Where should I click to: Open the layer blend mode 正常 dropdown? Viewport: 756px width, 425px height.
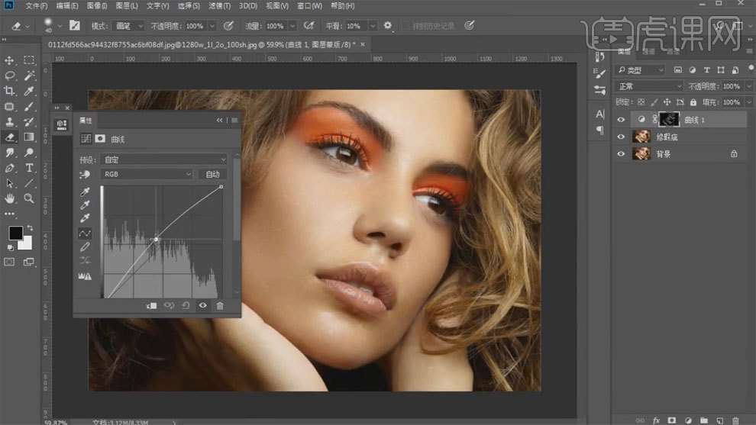[x=648, y=86]
